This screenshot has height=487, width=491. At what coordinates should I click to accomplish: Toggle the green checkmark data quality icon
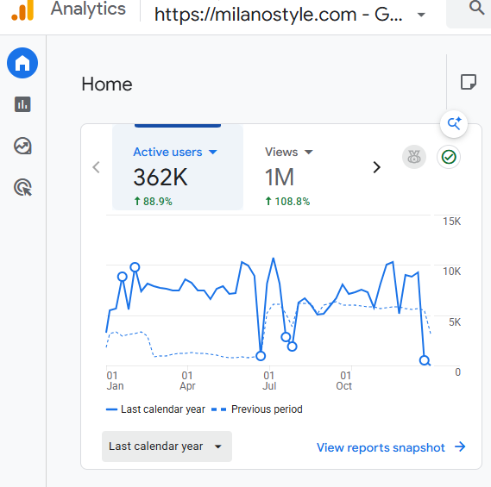pyautogui.click(x=449, y=157)
